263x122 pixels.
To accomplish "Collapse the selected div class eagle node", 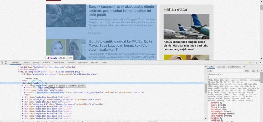I will tap(21, 83).
